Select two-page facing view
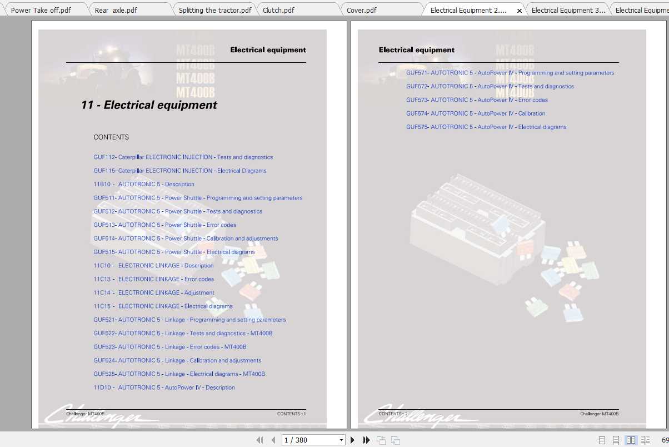The image size is (669, 447). point(631,440)
